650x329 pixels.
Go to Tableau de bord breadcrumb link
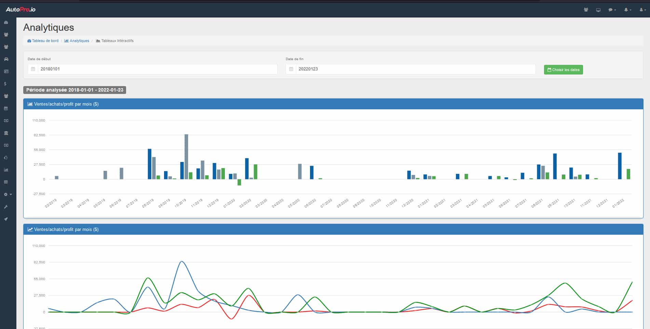[x=43, y=41]
